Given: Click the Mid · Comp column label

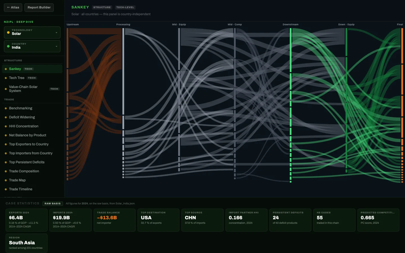Looking at the screenshot, I should point(235,24).
